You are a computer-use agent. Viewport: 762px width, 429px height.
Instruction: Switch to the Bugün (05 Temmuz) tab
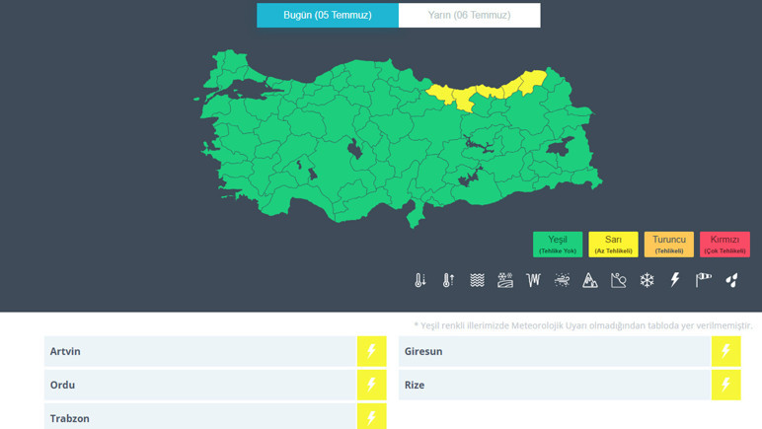tap(328, 15)
